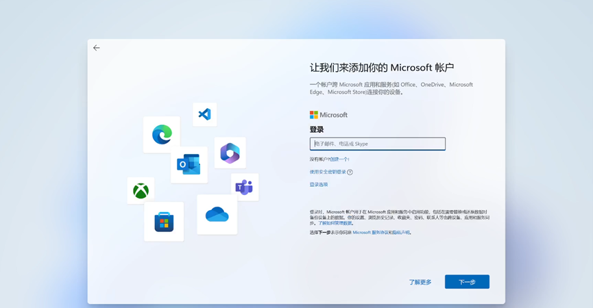The width and height of the screenshot is (593, 308).
Task: Open the 创建一个 create account link
Action: coord(339,159)
